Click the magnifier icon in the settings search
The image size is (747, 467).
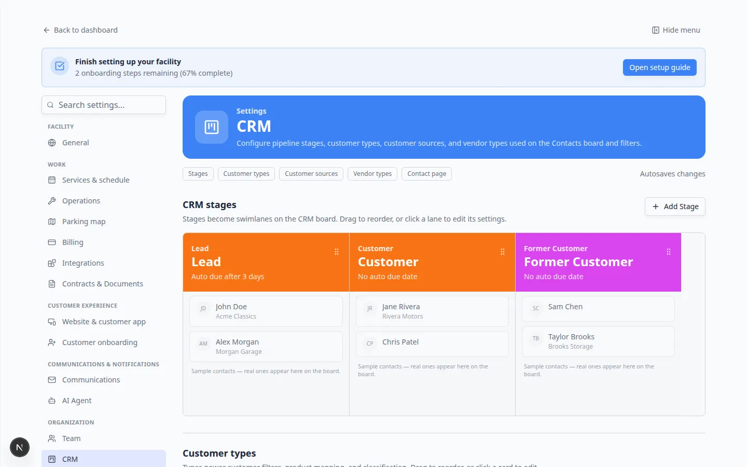point(50,105)
